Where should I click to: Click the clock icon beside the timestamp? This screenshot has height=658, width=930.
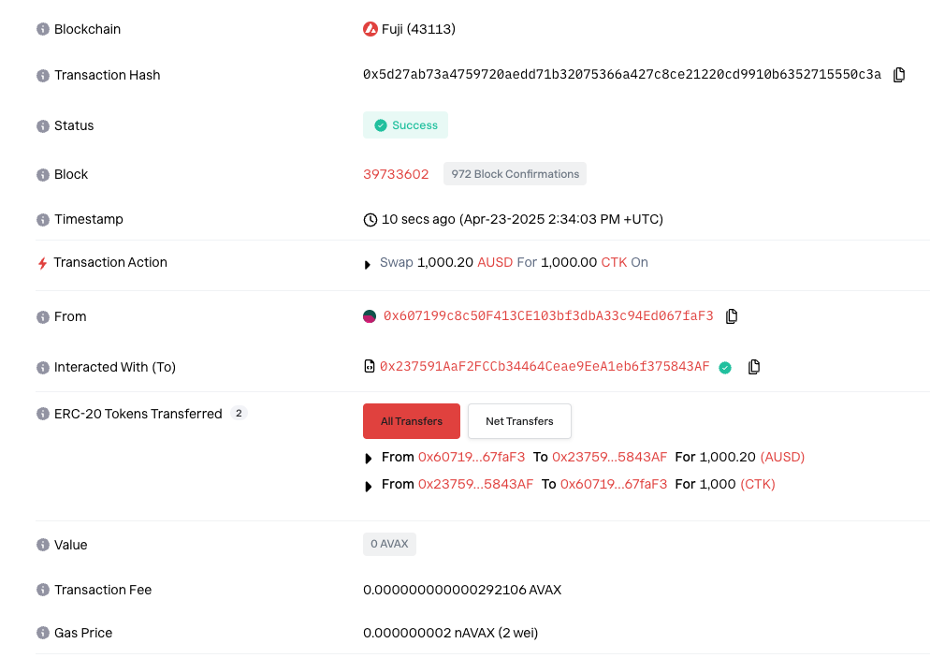[370, 219]
